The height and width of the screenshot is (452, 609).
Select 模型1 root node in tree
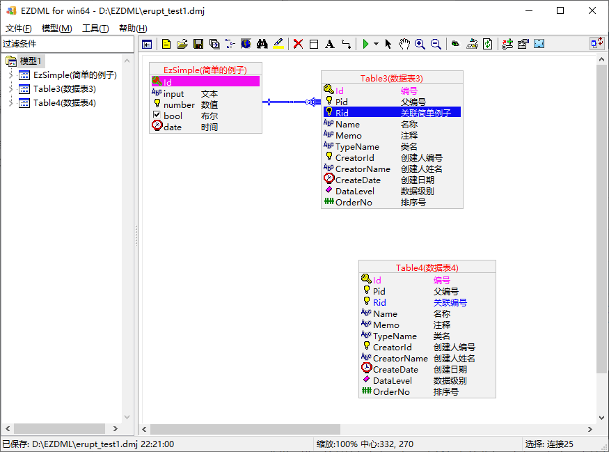(31, 61)
